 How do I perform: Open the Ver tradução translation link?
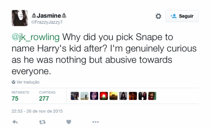click(28, 82)
